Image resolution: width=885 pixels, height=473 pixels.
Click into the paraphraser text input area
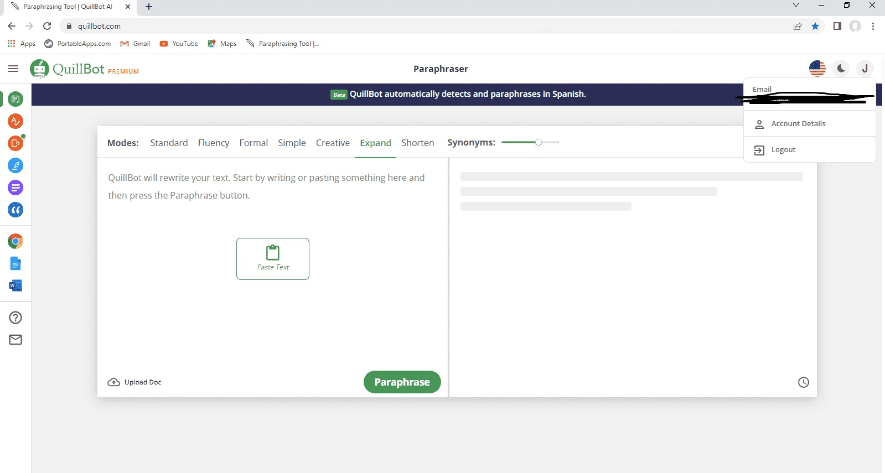(x=272, y=263)
